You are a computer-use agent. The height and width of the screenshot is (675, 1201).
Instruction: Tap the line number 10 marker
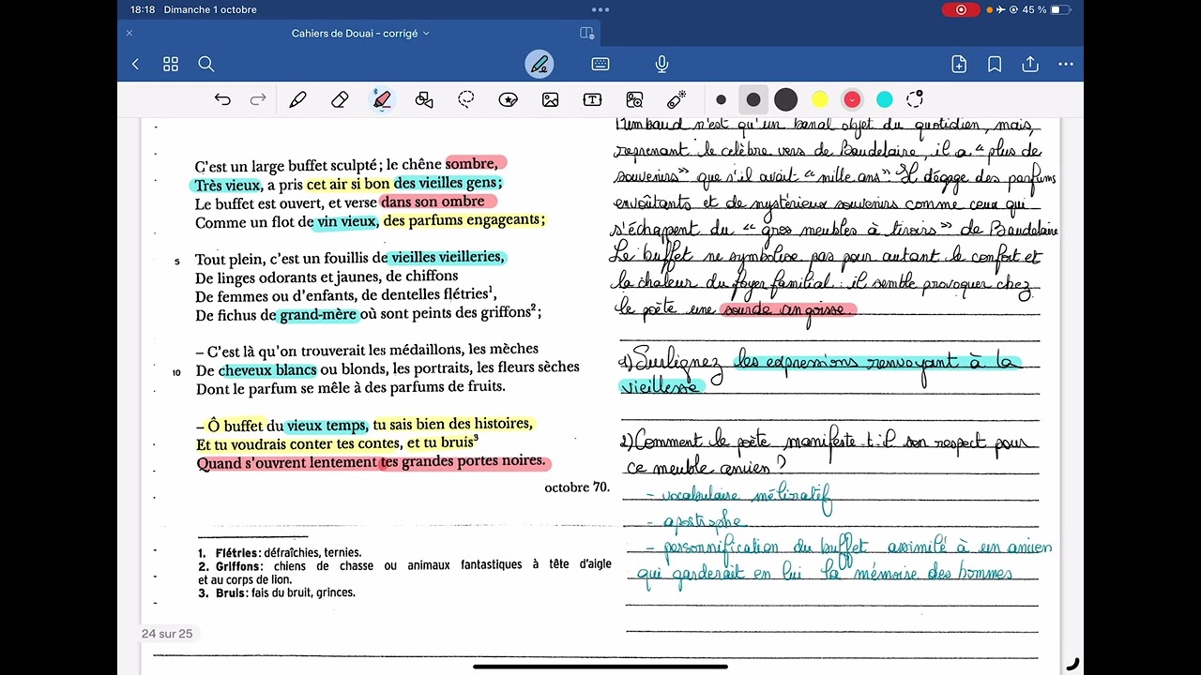(176, 373)
